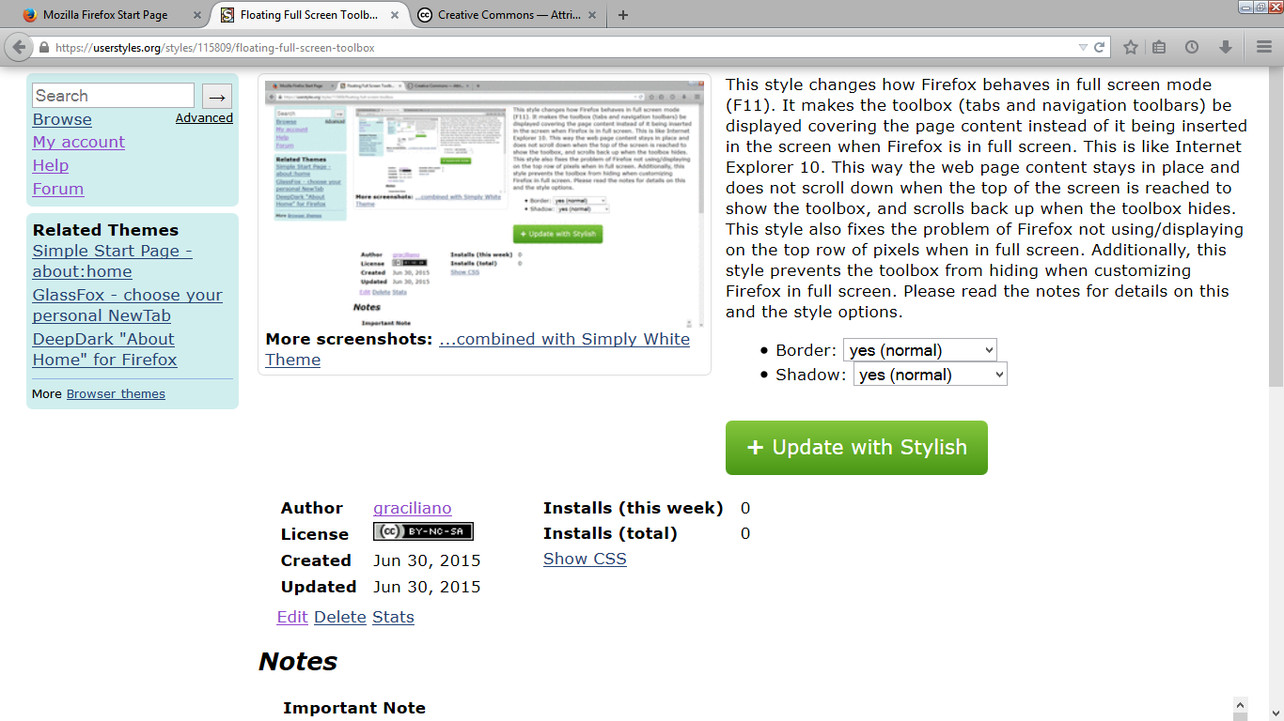1284x721 pixels.
Task: Submit search with the arrow button
Action: tap(217, 96)
